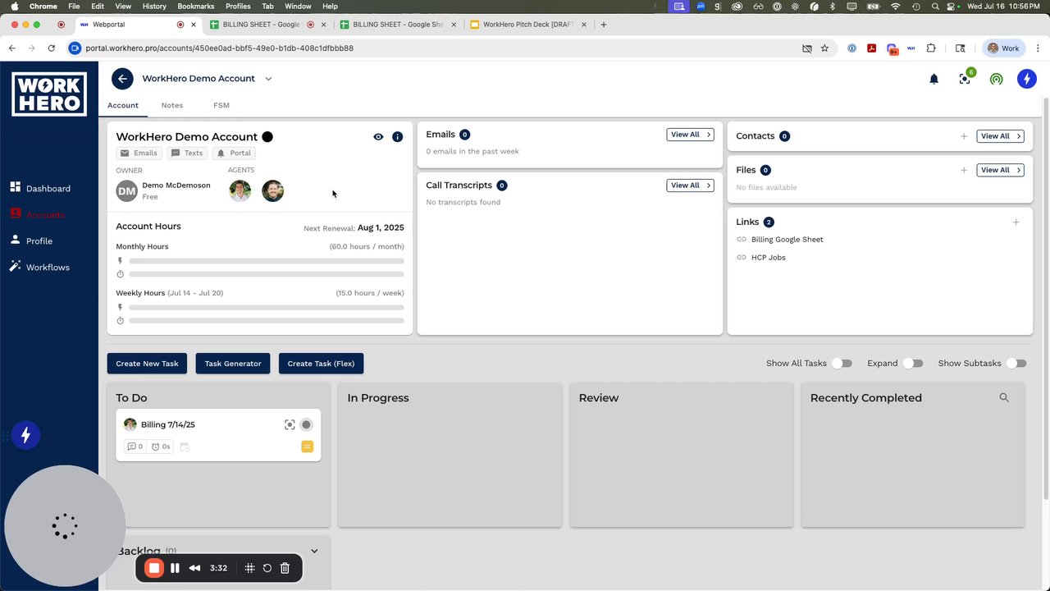The image size is (1050, 591).
Task: Click the WorkHero logo
Action: [49, 94]
